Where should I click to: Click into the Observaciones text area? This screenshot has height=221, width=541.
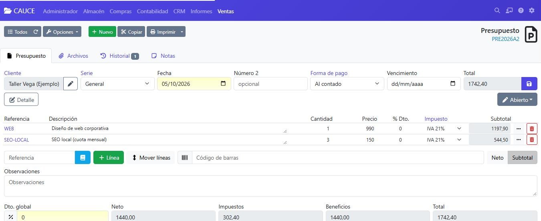[270, 186]
